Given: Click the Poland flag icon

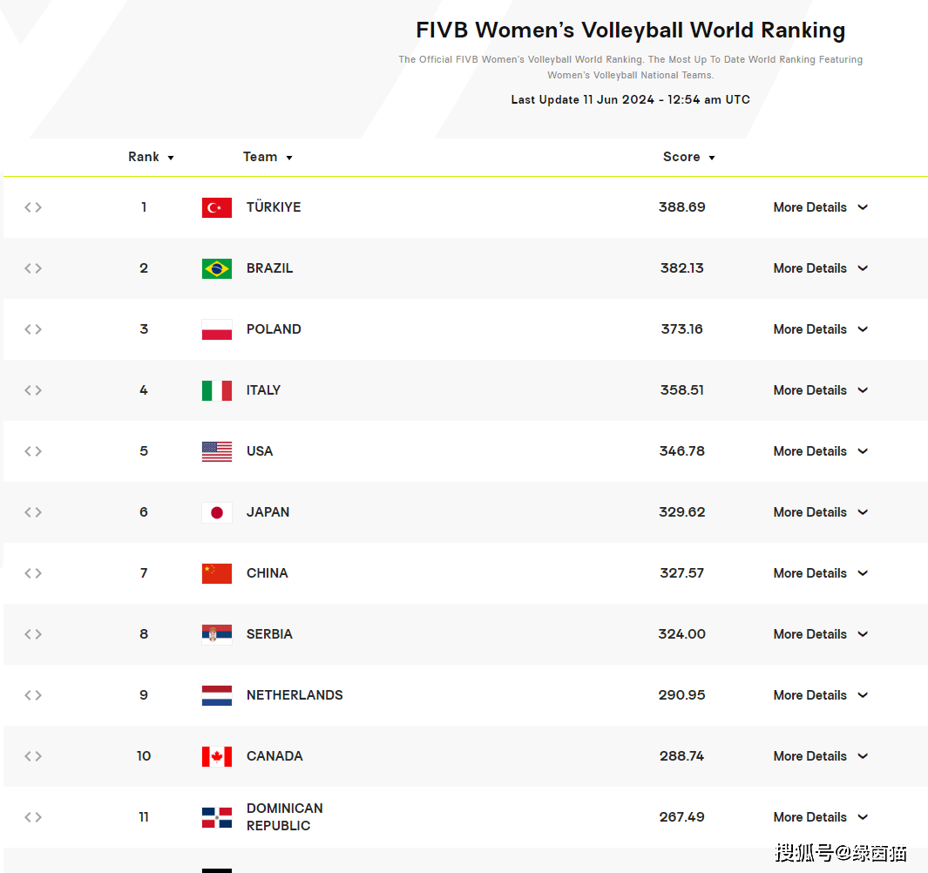Looking at the screenshot, I should [x=217, y=329].
